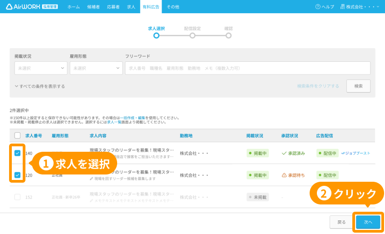This screenshot has width=385, height=234.
Task: Click the pencil memo icon in row 152
Action: coord(92,201)
